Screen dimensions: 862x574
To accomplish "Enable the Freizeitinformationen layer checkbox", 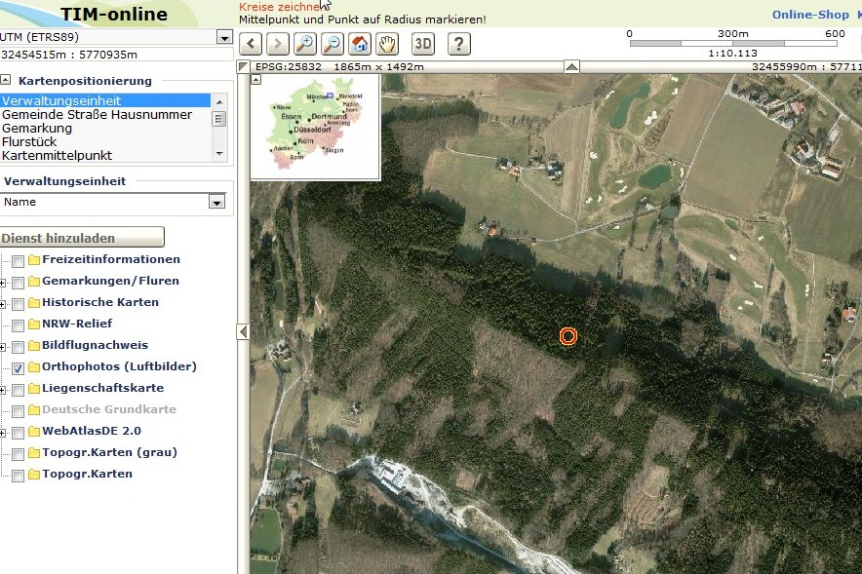I will (19, 261).
